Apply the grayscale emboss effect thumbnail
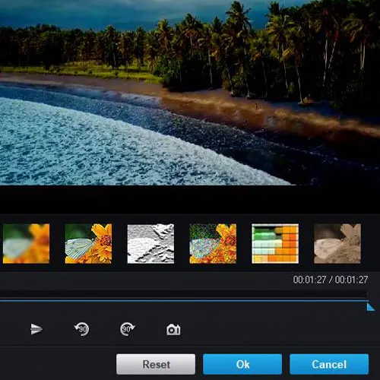Viewport: 380px width, 380px height. (150, 243)
